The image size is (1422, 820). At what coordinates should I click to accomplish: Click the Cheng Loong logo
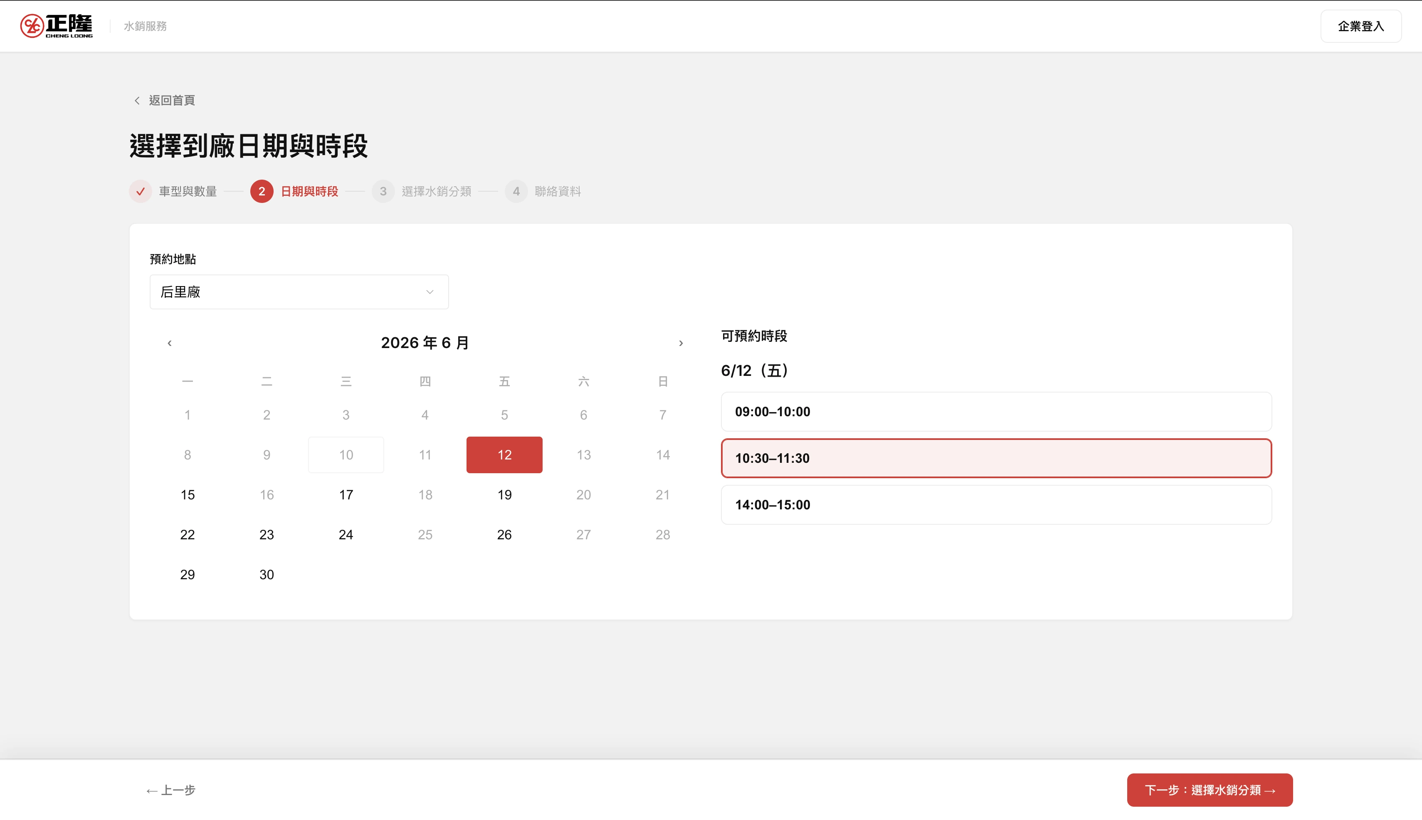tap(56, 26)
